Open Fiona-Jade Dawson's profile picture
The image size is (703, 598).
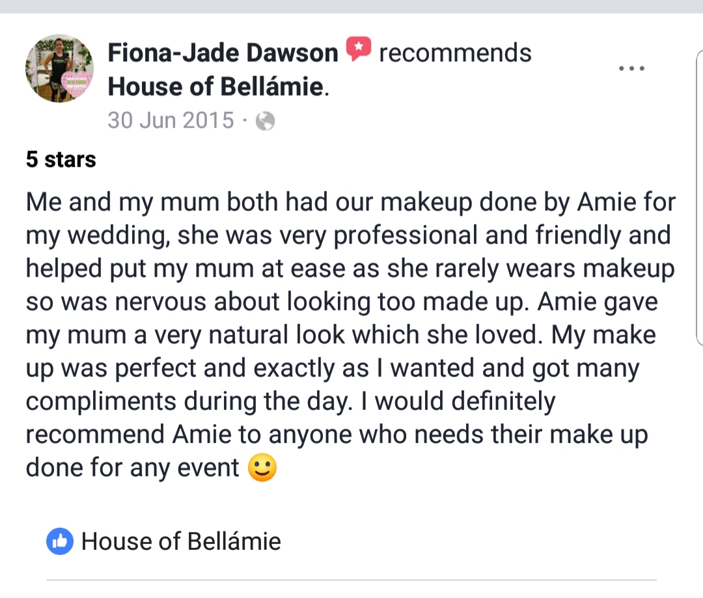60,68
